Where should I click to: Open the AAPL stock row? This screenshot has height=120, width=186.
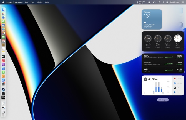(x=163, y=70)
